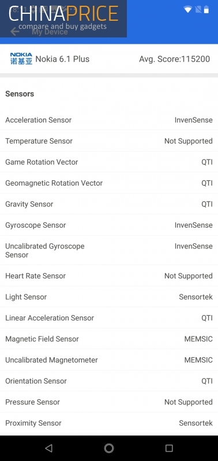Image resolution: width=218 pixels, height=461 pixels.
Task: Tap the Nokia brand logo
Action: tap(21, 59)
